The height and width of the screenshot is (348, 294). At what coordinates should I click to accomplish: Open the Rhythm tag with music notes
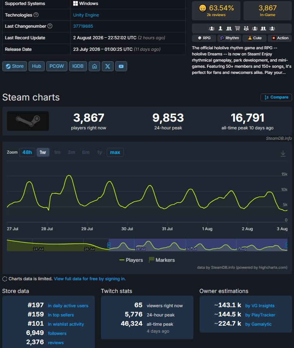click(229, 38)
